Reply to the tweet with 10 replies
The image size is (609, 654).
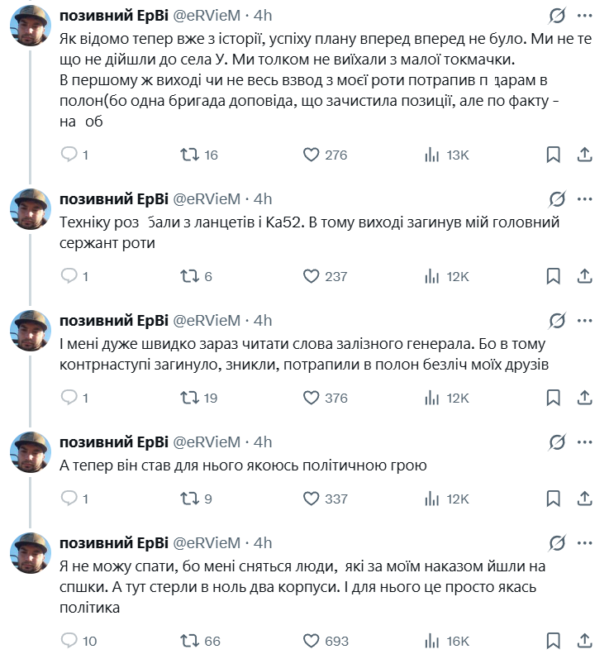[x=70, y=641]
